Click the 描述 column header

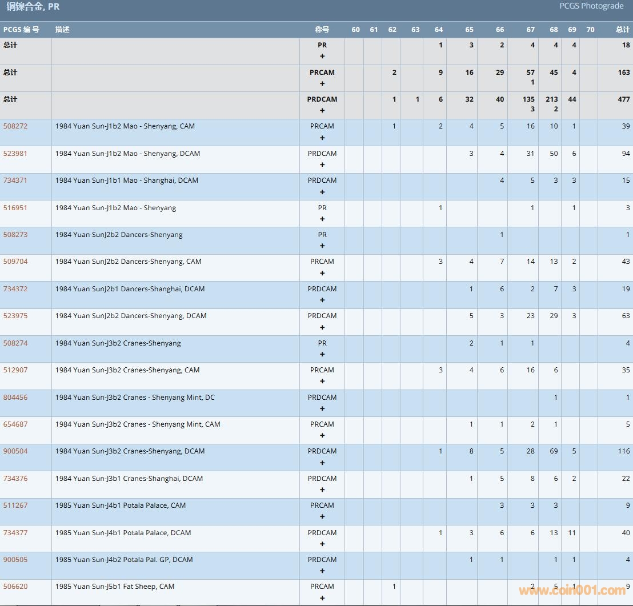pos(62,30)
